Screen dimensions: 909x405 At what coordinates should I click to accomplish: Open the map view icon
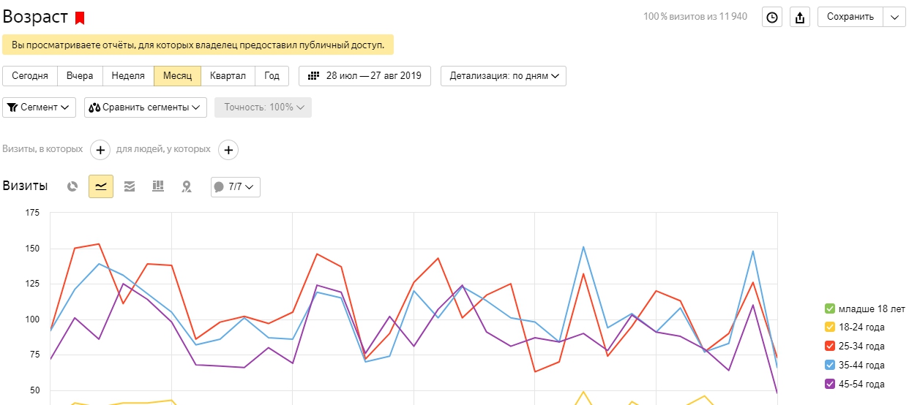pos(187,186)
